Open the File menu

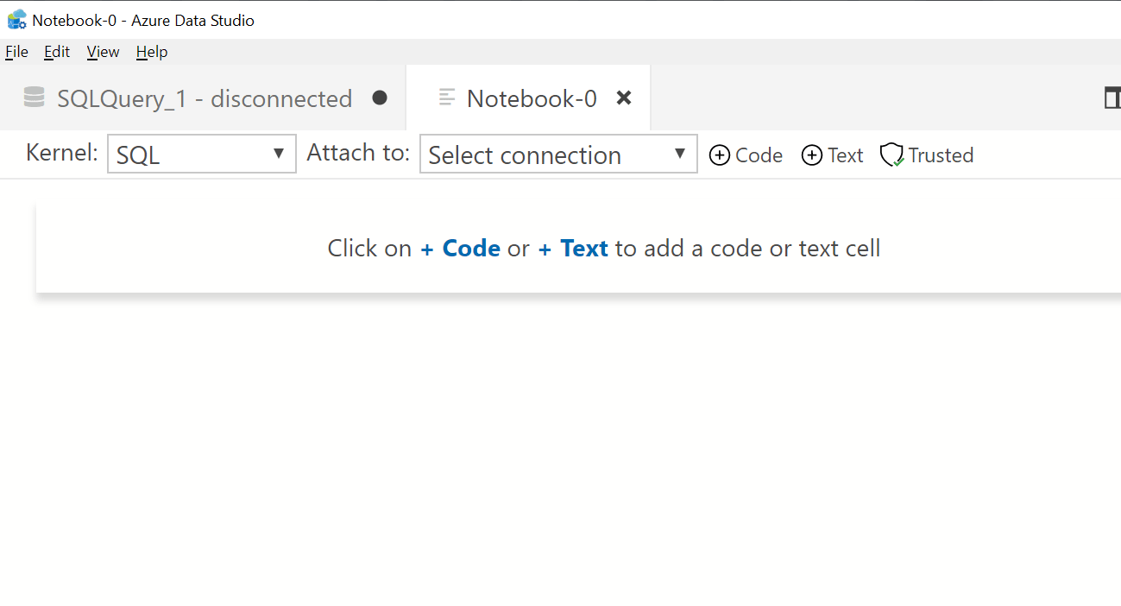(x=16, y=52)
